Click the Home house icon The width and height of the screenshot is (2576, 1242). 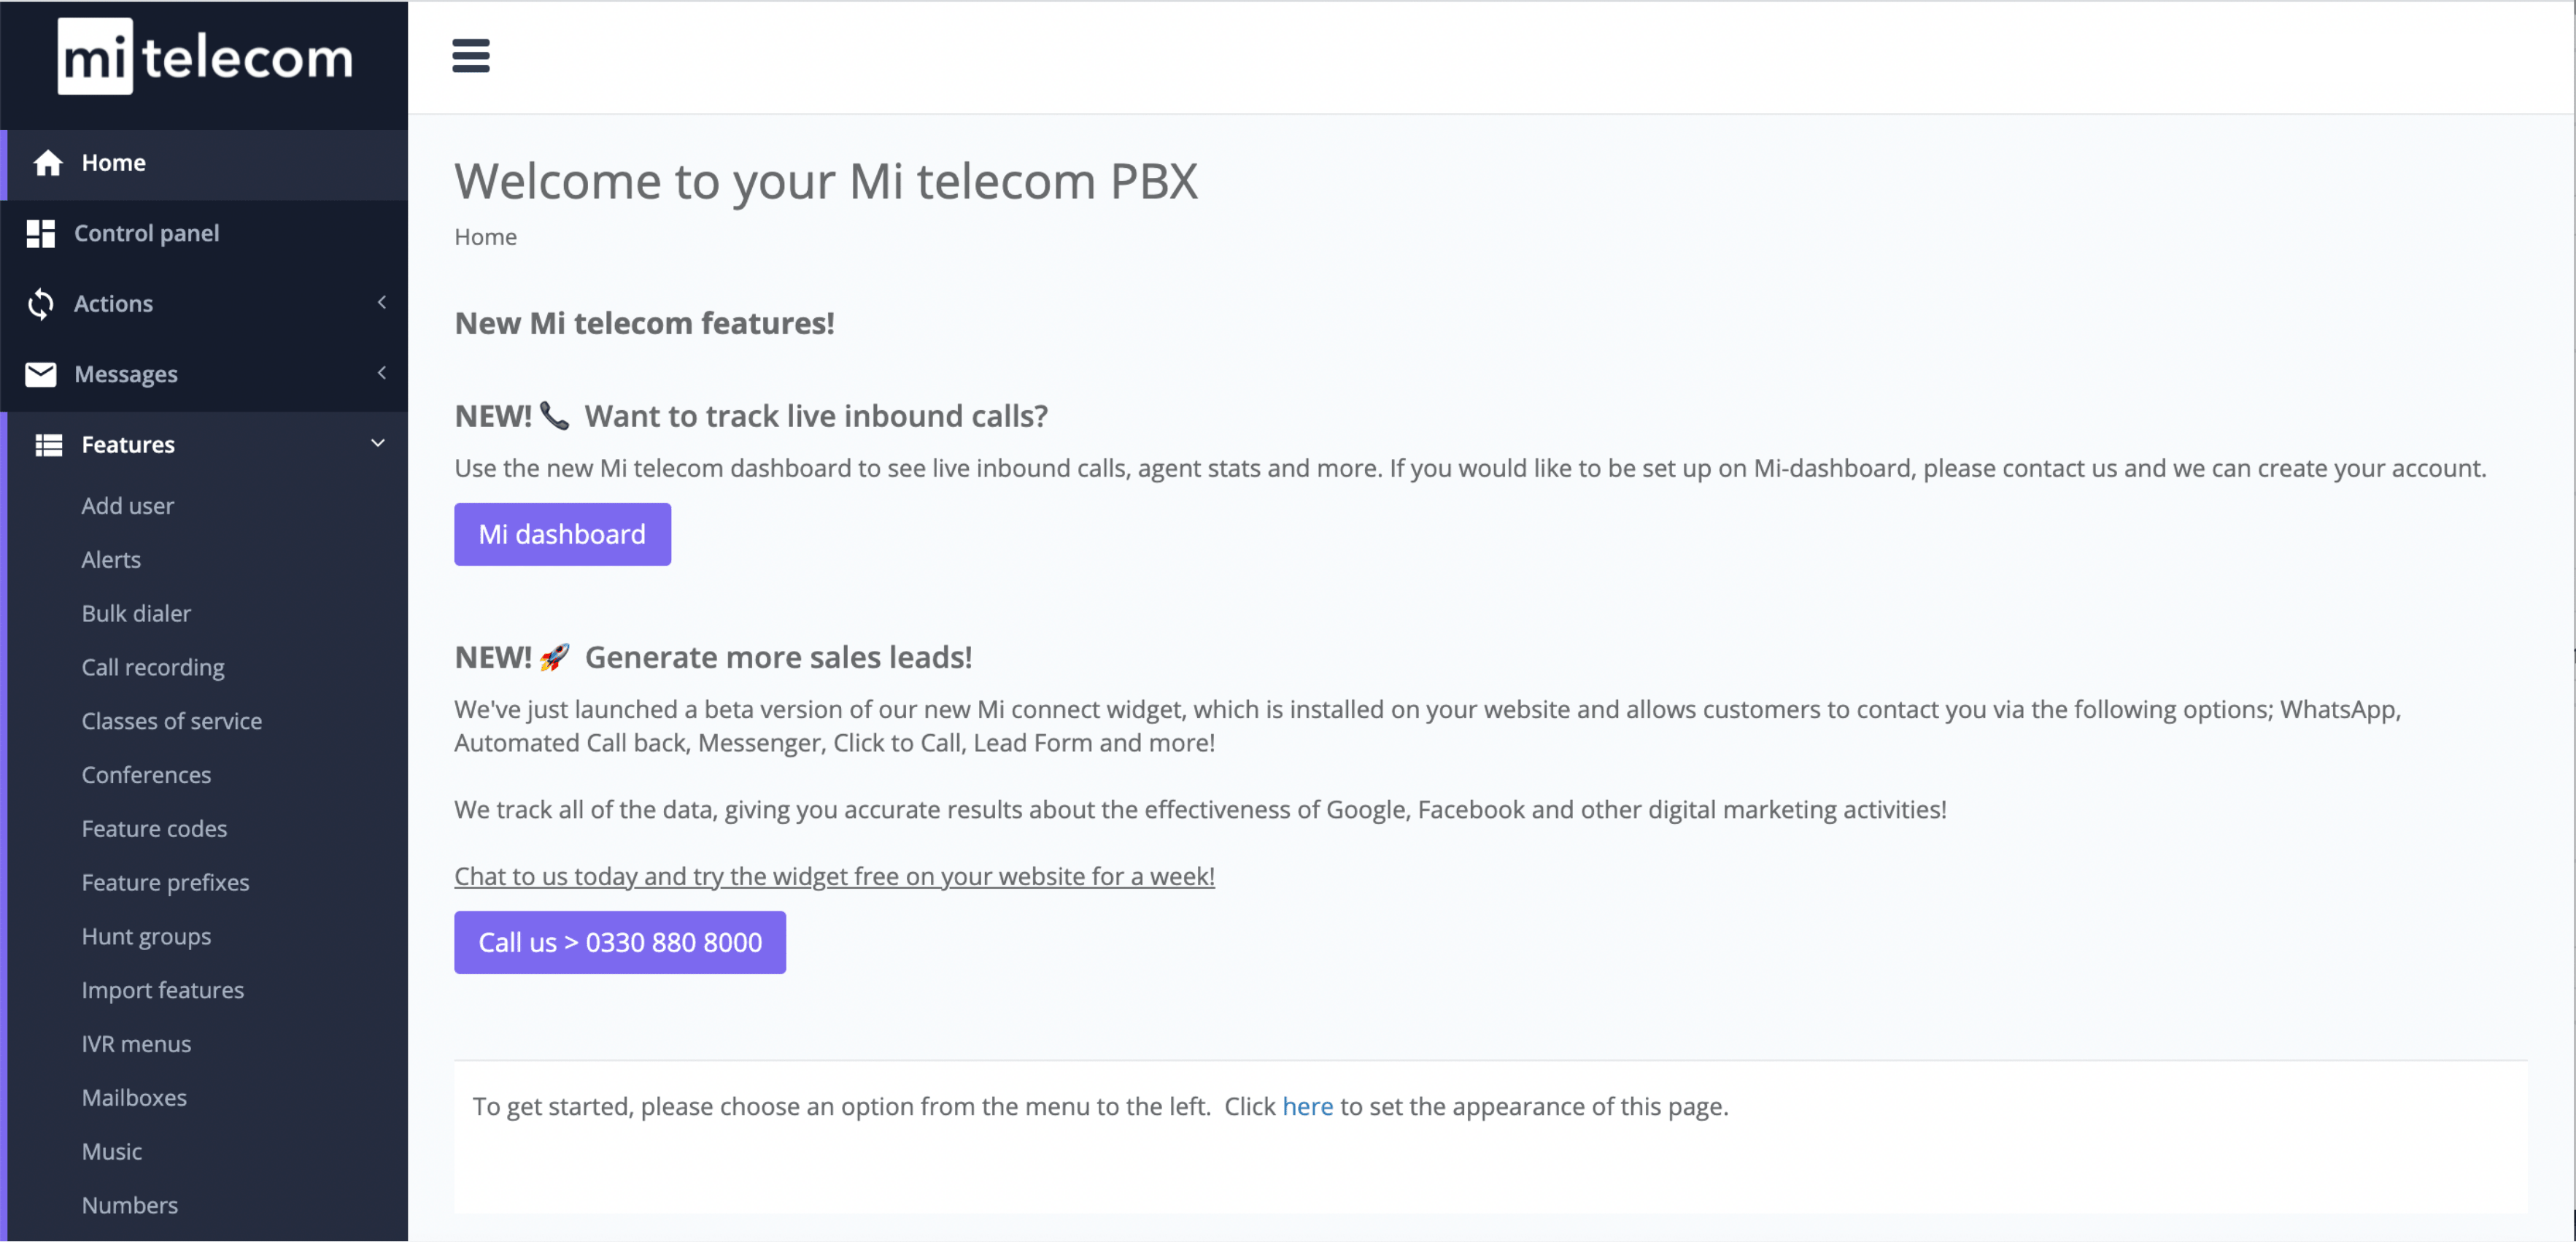tap(48, 163)
